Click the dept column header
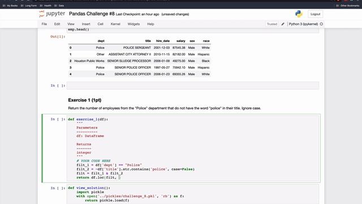Screen dimensions: 362x204 click(101, 41)
